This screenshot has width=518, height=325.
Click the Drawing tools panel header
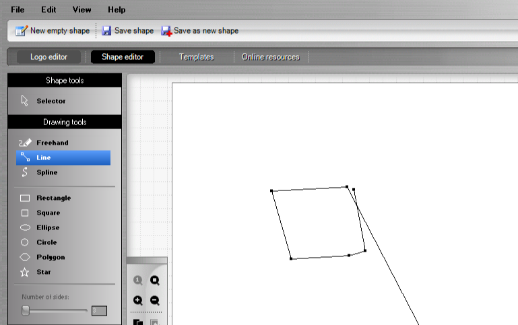point(65,122)
